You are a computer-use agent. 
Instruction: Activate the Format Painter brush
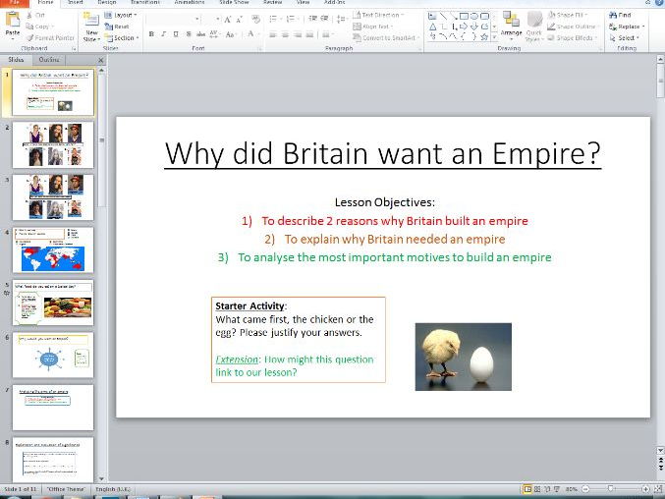(50, 37)
